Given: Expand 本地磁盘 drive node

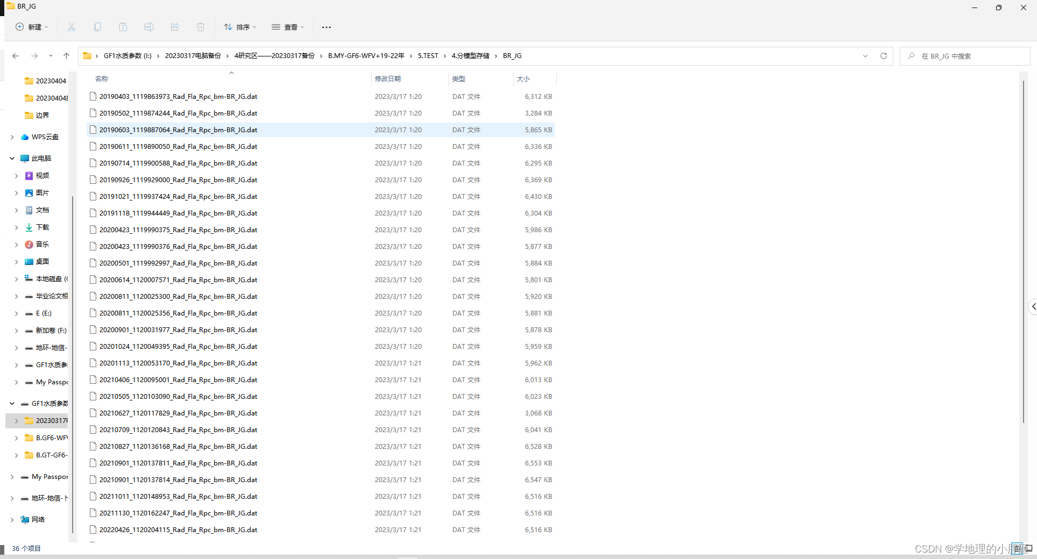Looking at the screenshot, I should click(x=16, y=279).
